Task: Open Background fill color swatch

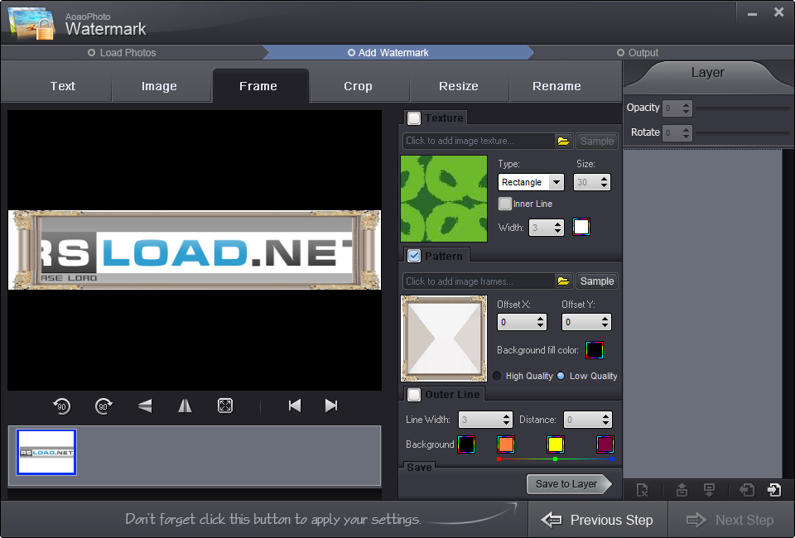Action: click(x=595, y=350)
